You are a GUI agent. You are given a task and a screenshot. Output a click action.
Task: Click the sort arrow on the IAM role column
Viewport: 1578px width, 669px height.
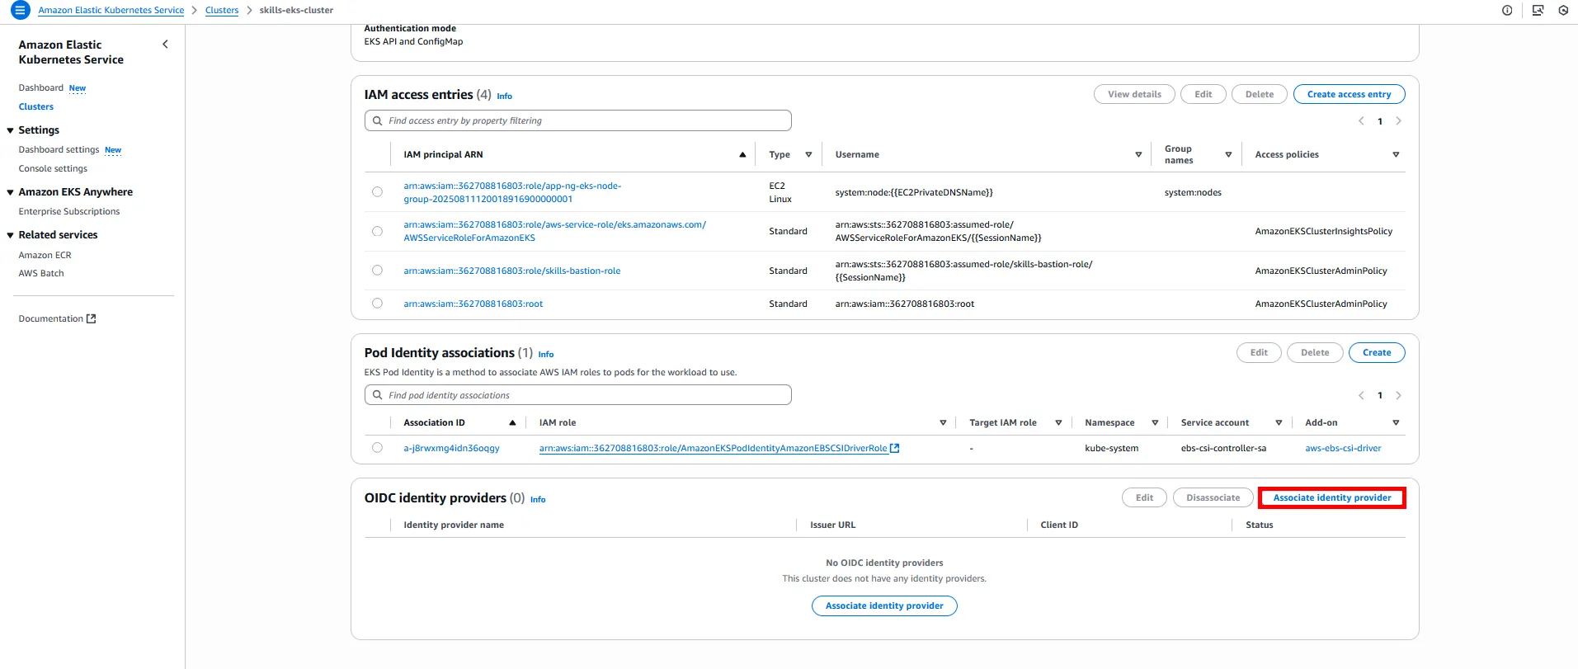(943, 423)
